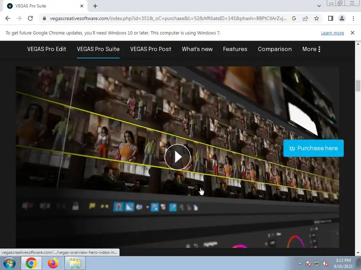Go to VEGAS Pro Post section
This screenshot has width=361, height=270.
click(x=151, y=49)
